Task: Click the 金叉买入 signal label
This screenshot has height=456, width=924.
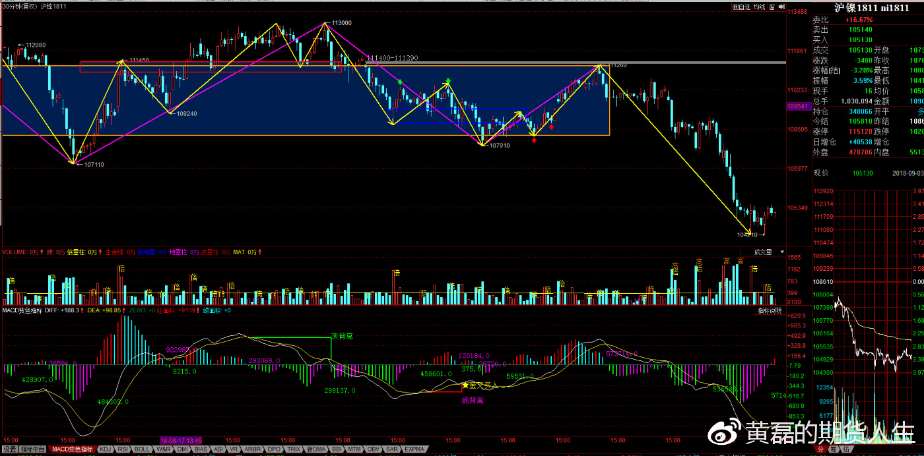Action: pos(480,385)
